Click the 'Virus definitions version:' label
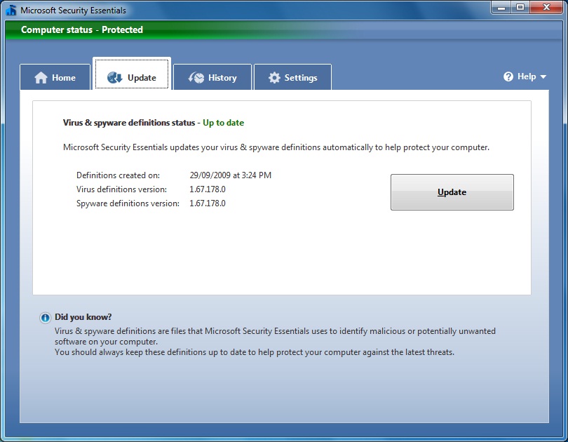Viewport: 568px width, 442px height. (122, 189)
